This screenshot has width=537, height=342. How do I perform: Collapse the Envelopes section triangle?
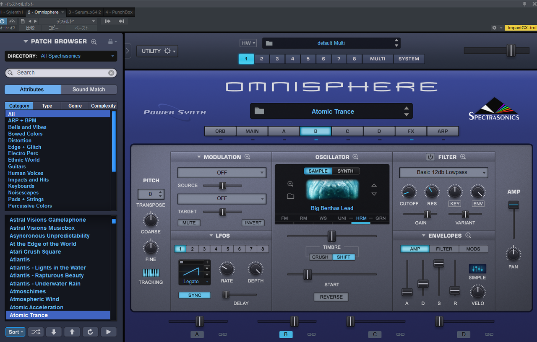click(424, 236)
